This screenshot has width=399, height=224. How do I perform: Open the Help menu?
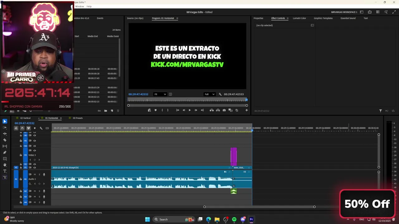coord(89,7)
